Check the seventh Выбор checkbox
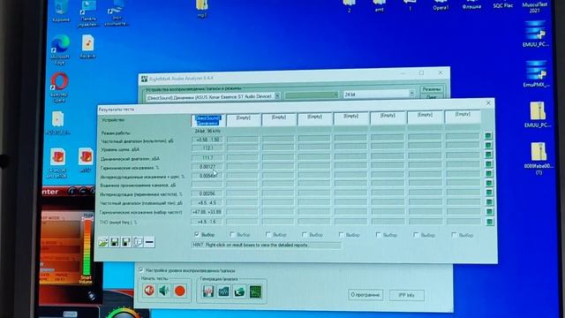The width and height of the screenshot is (565, 318). 416,235
